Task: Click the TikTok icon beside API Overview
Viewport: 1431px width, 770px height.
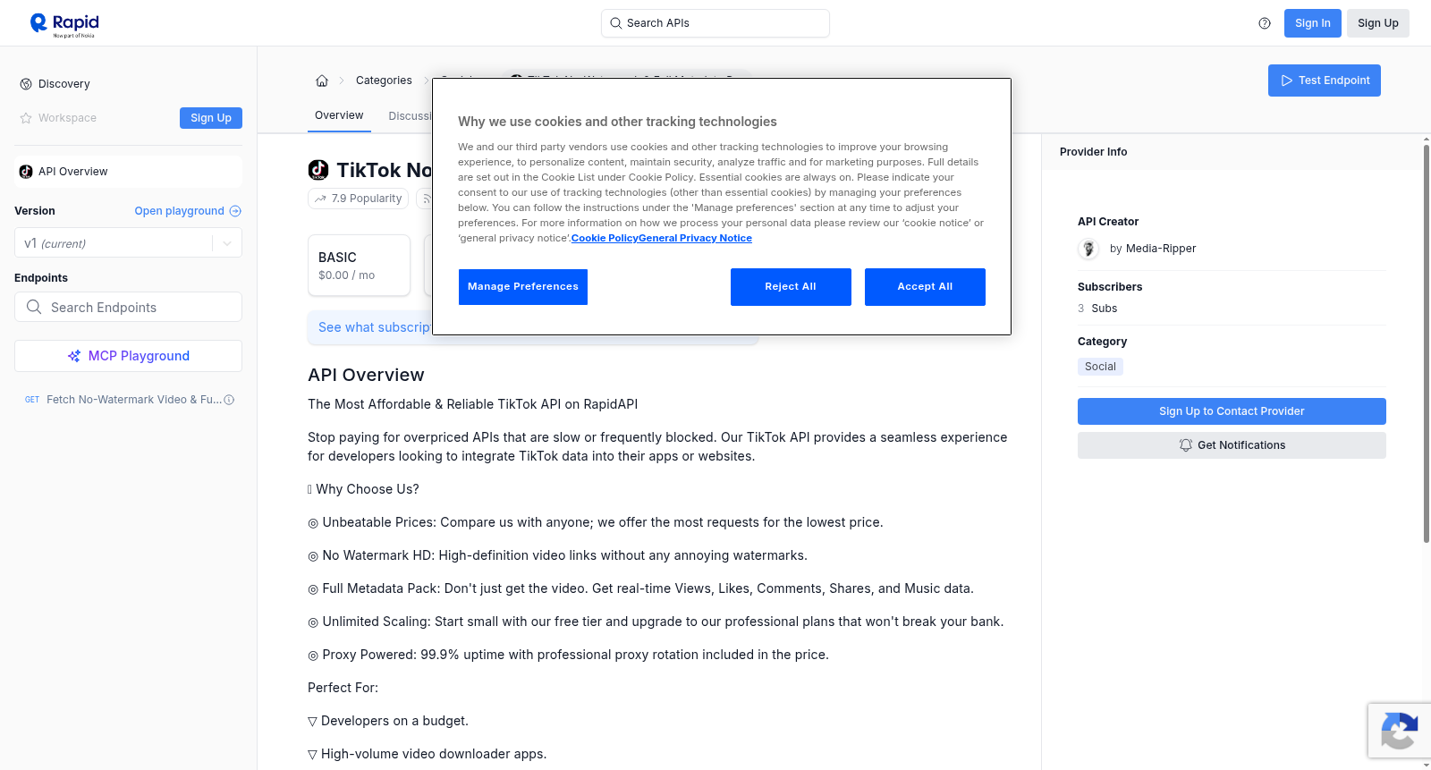Action: click(26, 172)
